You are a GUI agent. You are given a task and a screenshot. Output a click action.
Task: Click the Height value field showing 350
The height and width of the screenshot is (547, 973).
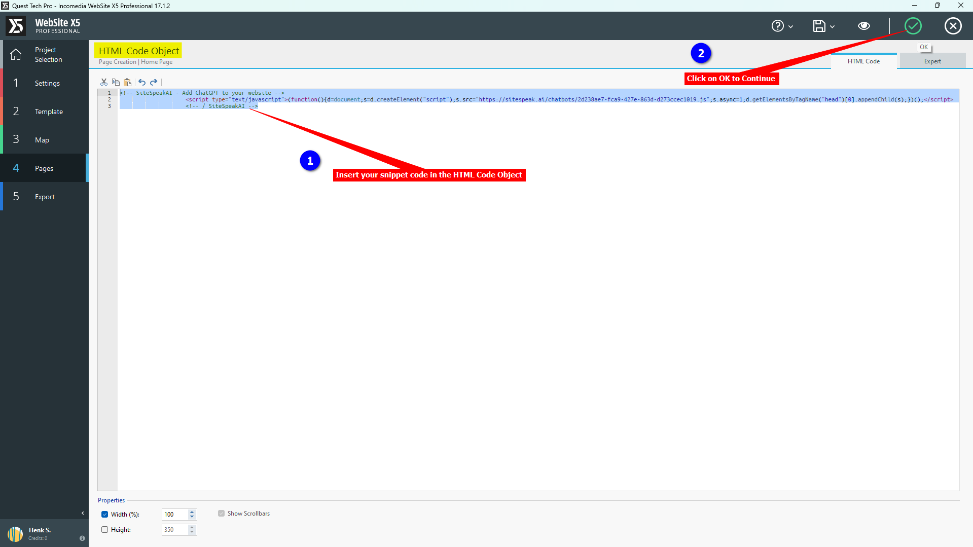tap(174, 530)
